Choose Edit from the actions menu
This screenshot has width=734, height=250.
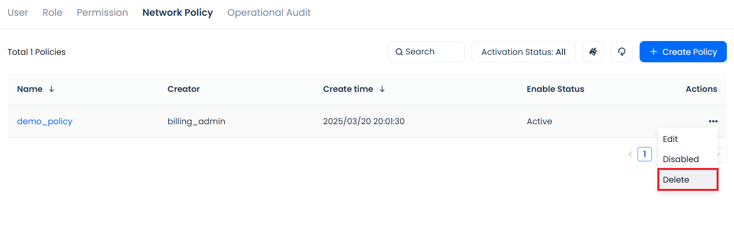670,139
